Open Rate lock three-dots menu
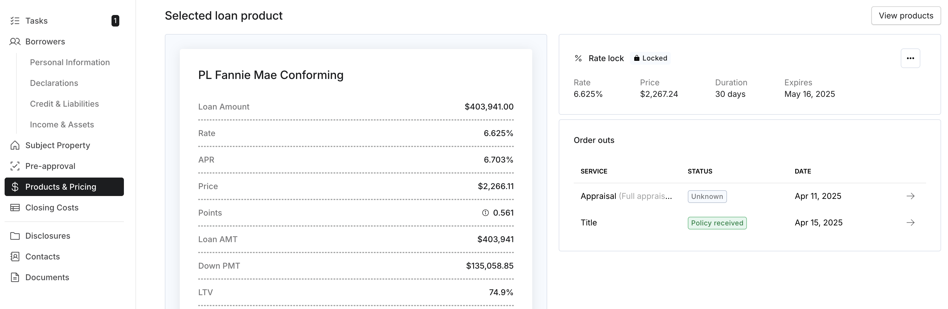This screenshot has width=948, height=309. tap(910, 58)
